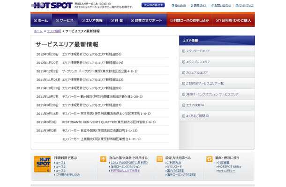Open the セキュリティー footer link

click(x=227, y=171)
